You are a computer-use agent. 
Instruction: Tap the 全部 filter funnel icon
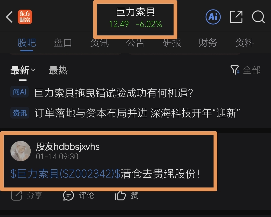click(x=235, y=70)
